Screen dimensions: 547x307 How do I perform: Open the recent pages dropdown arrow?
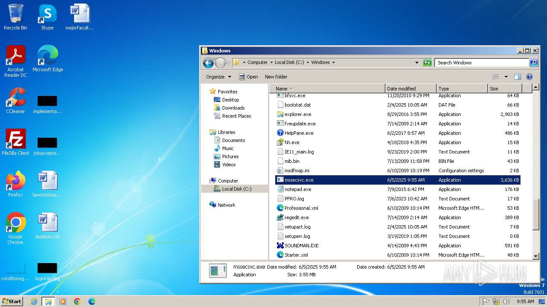click(228, 63)
